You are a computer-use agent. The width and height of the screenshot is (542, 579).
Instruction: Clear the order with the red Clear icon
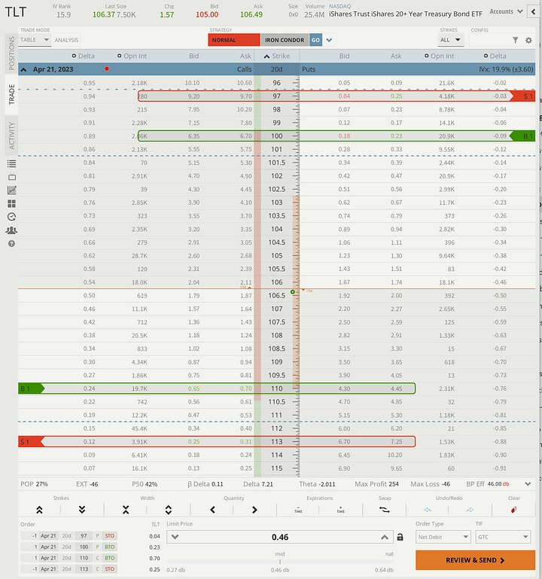(513, 510)
